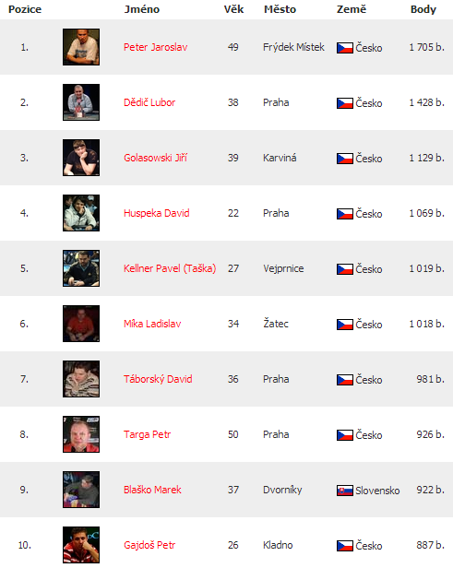Open Dědič Lubor's player profile link
The image size is (453, 568).
(x=149, y=102)
